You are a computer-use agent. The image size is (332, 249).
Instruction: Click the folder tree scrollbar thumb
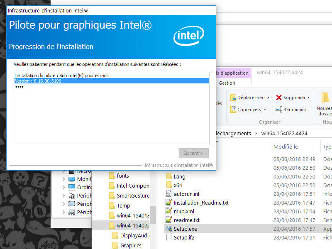tap(153, 215)
